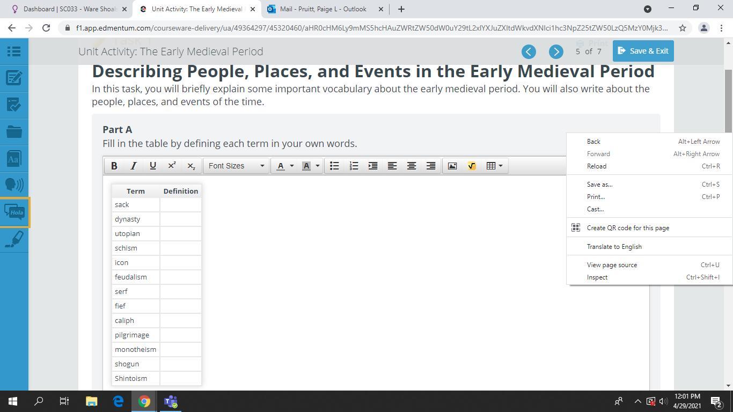Viewport: 733px width, 412px height.
Task: Open a new browser tab
Action: pos(401,9)
